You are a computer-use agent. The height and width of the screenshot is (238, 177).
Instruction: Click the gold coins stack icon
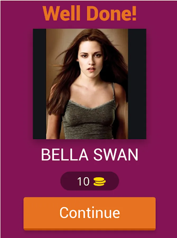click(100, 182)
